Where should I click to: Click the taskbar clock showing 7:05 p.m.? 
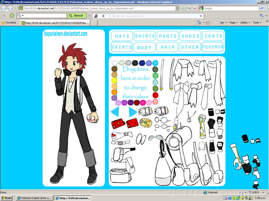point(260,198)
